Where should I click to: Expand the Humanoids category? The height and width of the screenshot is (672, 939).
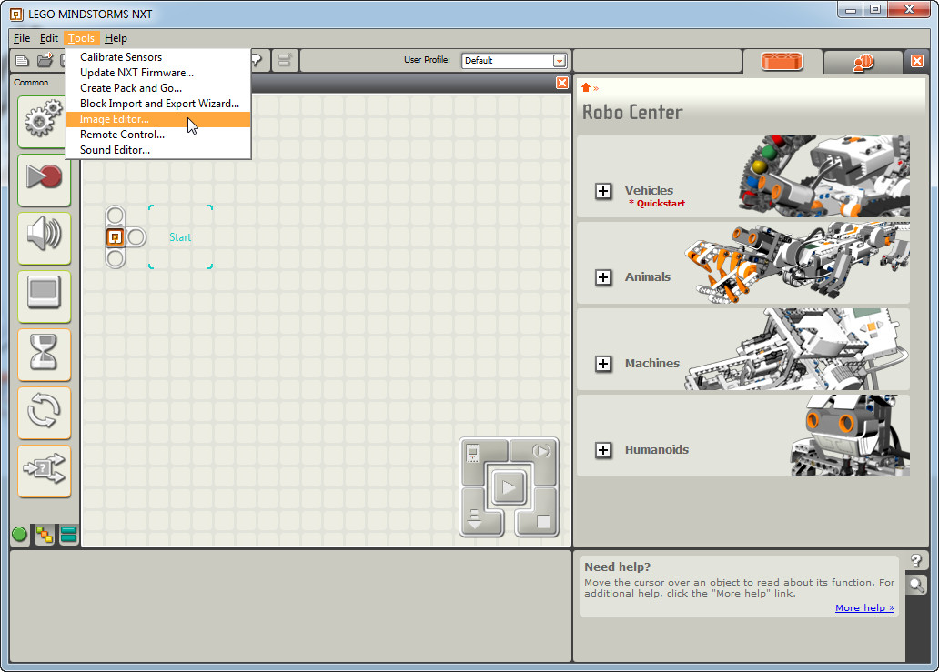[x=603, y=450]
